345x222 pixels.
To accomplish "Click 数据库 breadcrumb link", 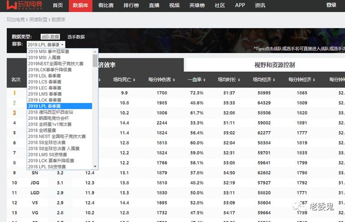I will pyautogui.click(x=58, y=20).
